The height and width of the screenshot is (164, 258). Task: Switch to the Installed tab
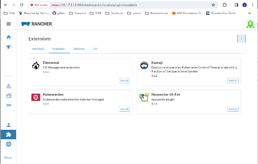click(38, 49)
